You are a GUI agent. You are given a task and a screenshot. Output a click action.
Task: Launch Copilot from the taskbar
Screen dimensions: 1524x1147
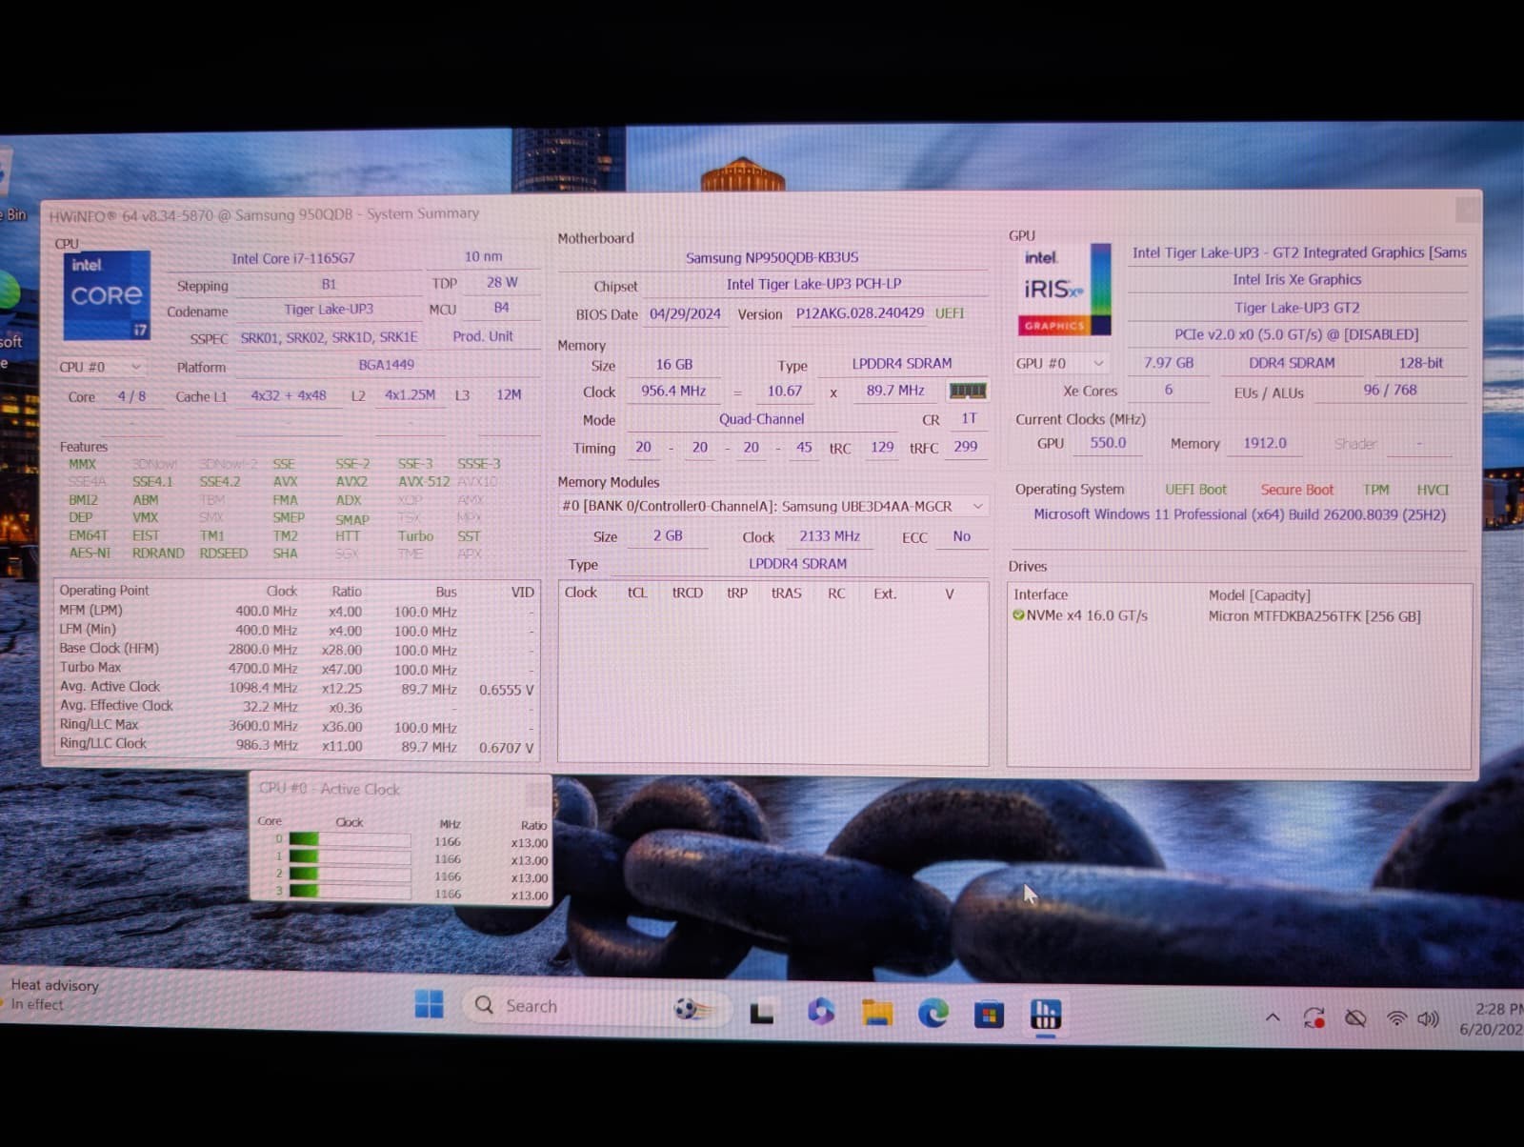820,1011
